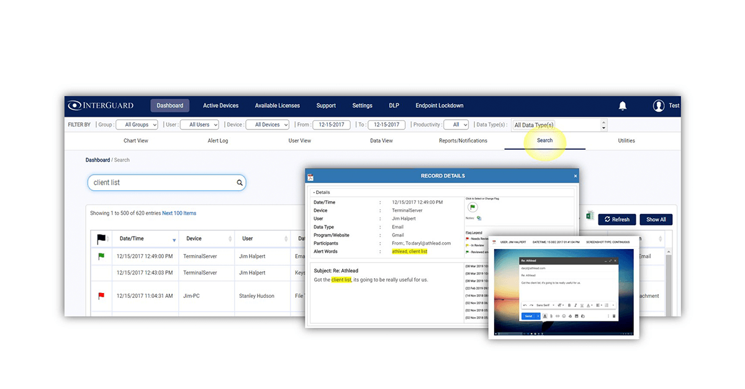Click the client list search field
The width and height of the screenshot is (745, 389).
point(166,183)
